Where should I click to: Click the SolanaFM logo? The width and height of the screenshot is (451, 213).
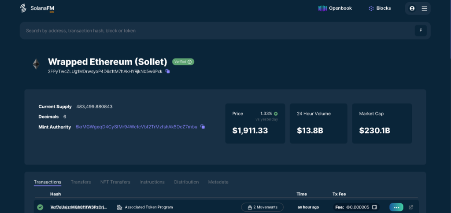click(x=37, y=8)
